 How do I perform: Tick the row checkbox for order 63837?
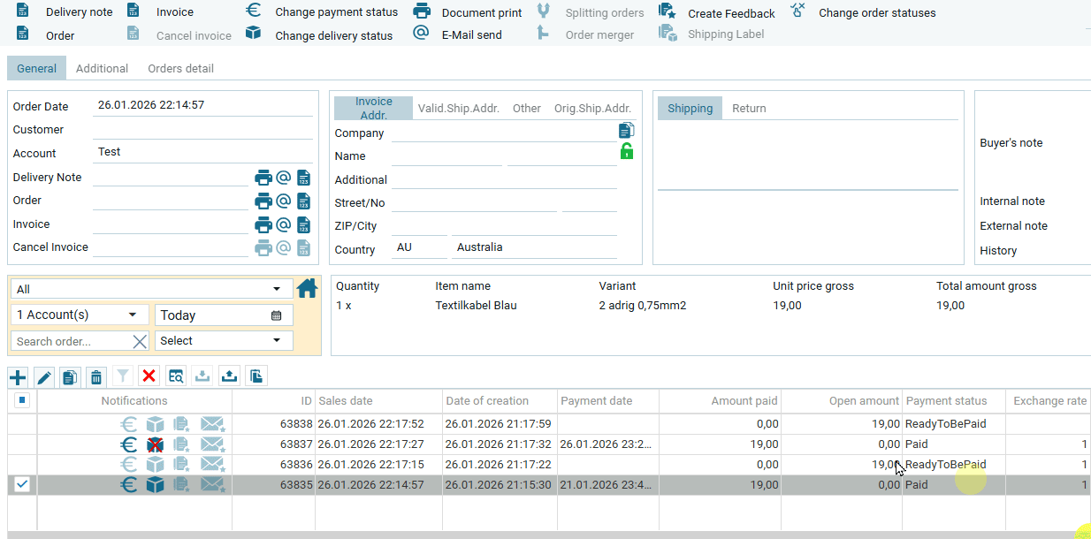[x=22, y=444]
